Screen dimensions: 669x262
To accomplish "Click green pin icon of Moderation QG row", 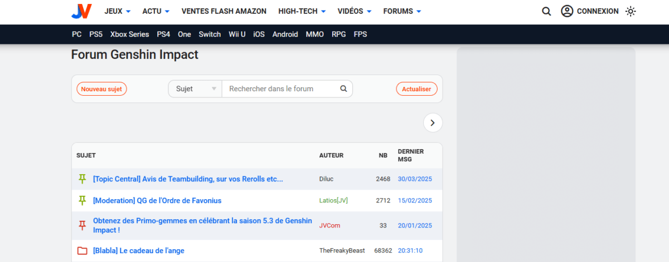I will point(83,200).
